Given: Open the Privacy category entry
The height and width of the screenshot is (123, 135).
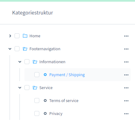Looking at the screenshot, I should (x=56, y=114).
